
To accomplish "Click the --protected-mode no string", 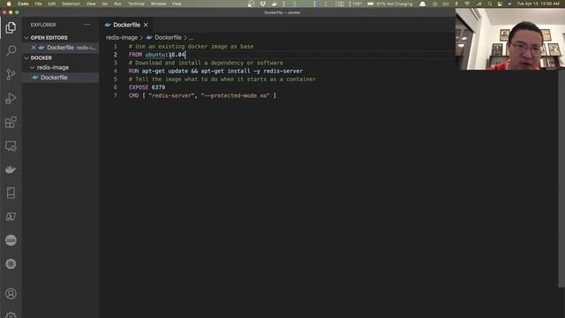I will tap(236, 95).
